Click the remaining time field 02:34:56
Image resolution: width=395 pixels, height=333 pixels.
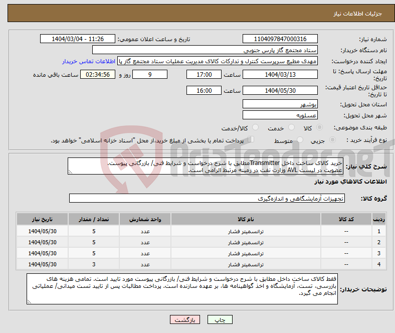point(98,74)
